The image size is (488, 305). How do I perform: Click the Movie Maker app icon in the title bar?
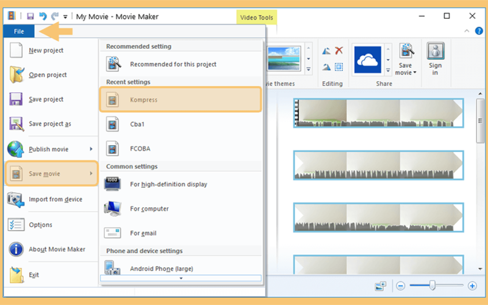click(x=12, y=16)
